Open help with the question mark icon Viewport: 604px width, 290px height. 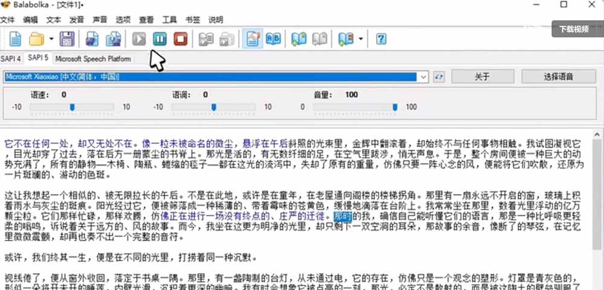381,39
